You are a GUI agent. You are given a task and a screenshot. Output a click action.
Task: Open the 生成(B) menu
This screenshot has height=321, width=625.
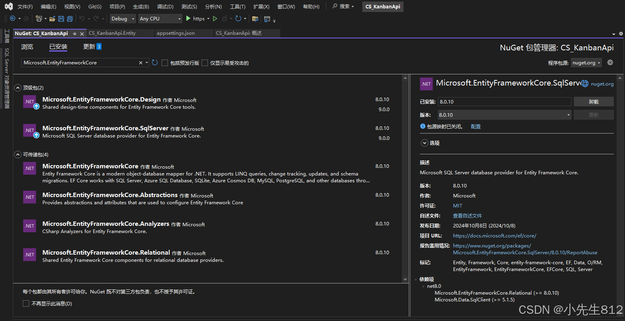pyautogui.click(x=141, y=6)
